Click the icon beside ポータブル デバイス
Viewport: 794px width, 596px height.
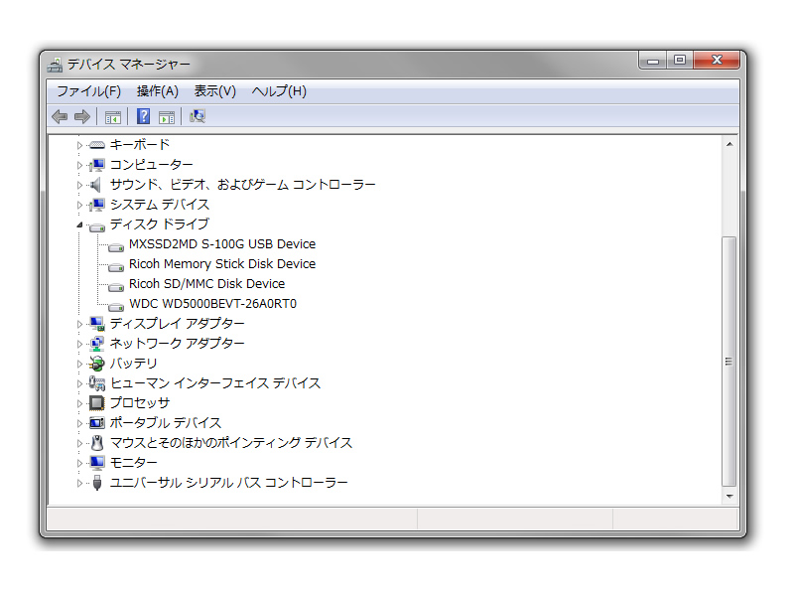point(96,423)
